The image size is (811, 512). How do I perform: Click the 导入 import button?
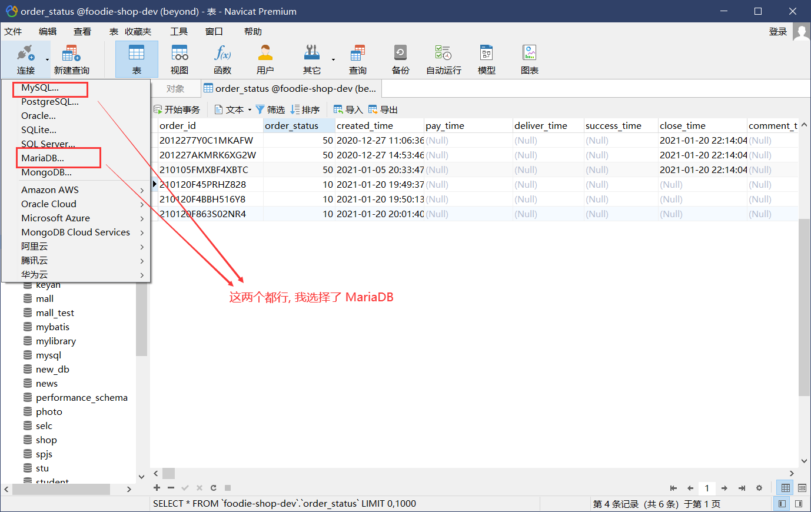[x=348, y=110]
